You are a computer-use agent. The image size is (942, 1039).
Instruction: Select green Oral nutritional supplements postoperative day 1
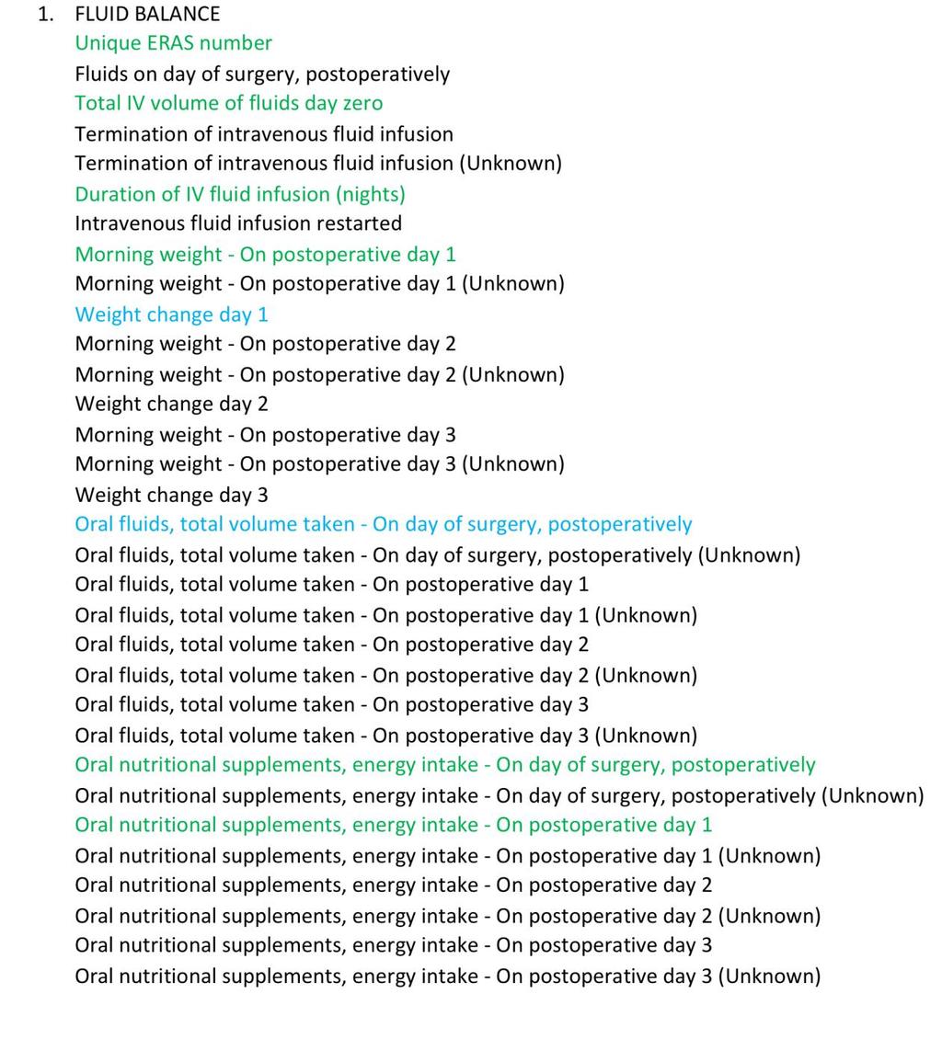(393, 826)
